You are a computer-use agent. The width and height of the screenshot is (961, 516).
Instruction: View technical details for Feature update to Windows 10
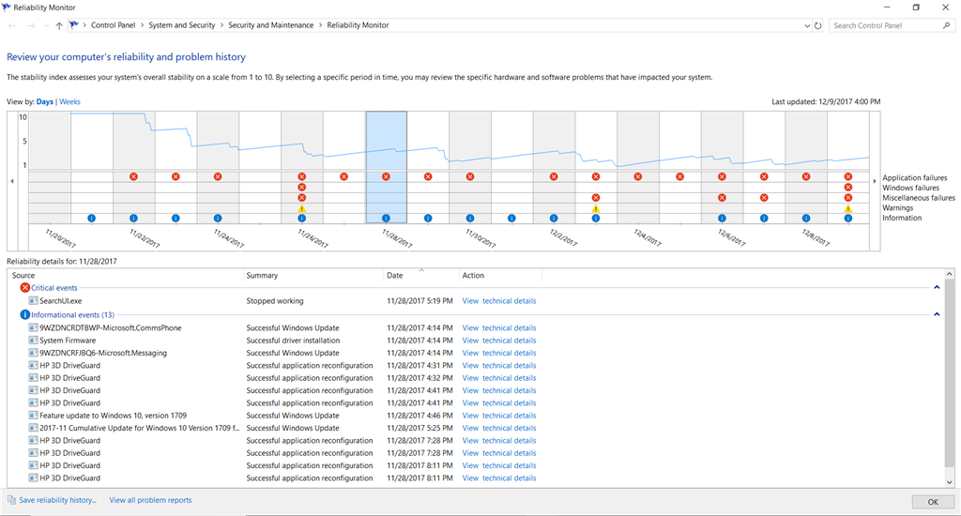click(499, 416)
